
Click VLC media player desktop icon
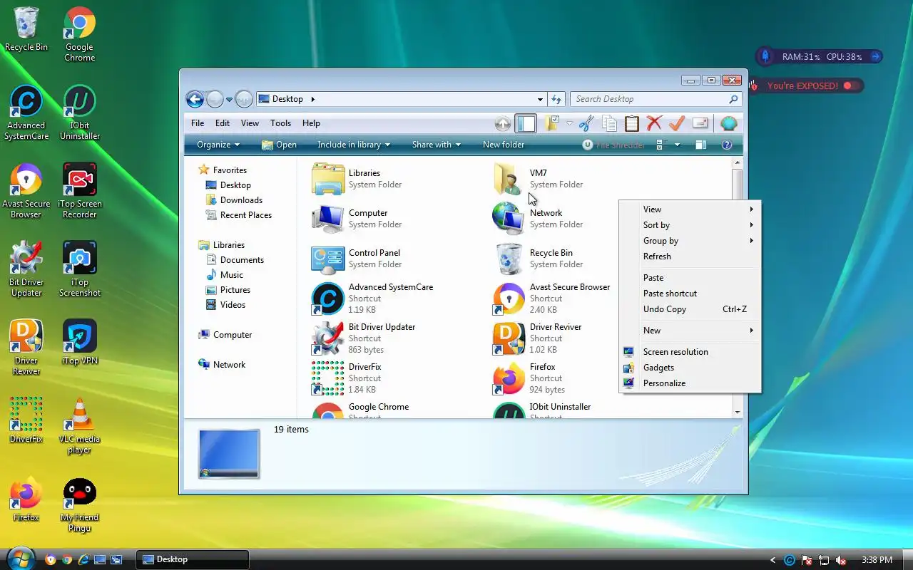coord(80,426)
